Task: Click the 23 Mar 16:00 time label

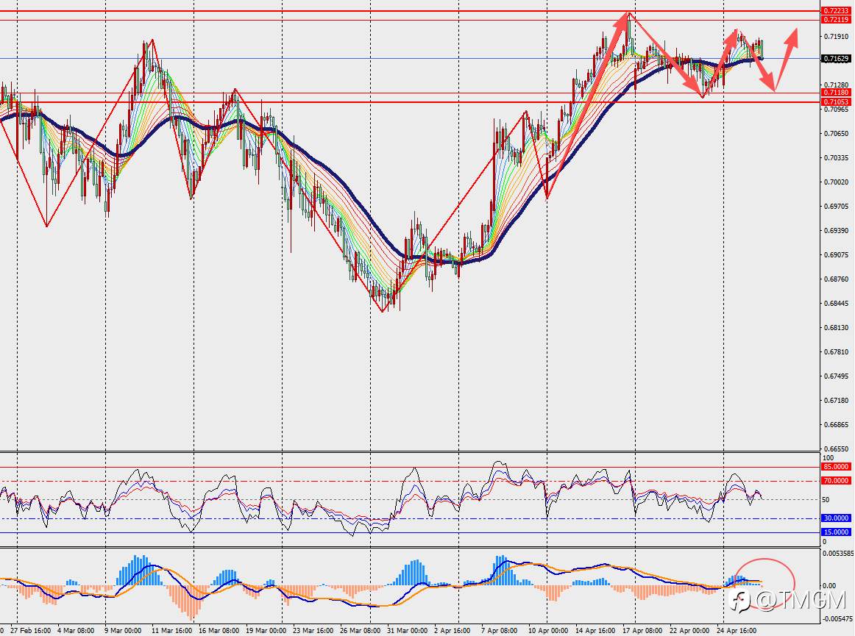Action: tap(313, 631)
